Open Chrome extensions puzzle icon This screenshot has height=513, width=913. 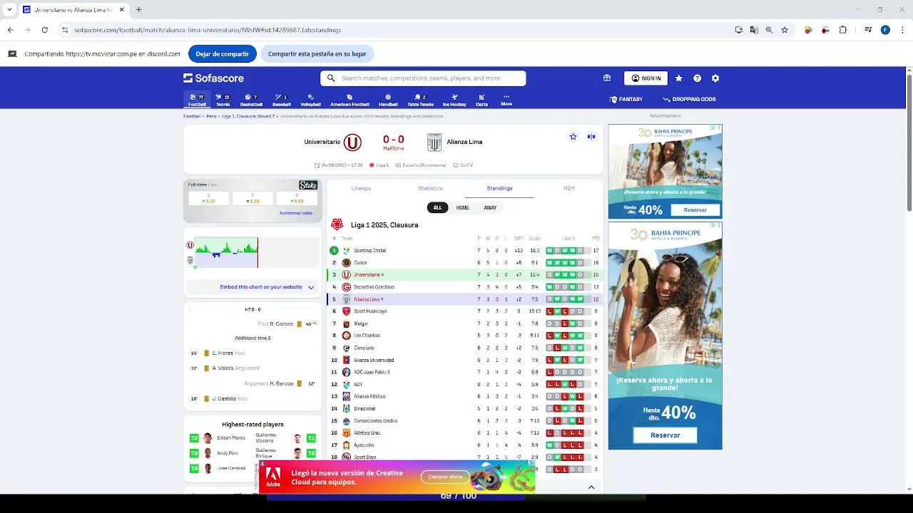coord(843,30)
